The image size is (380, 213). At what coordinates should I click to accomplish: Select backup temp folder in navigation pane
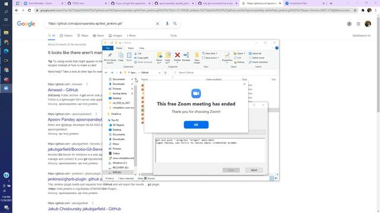tap(119, 93)
